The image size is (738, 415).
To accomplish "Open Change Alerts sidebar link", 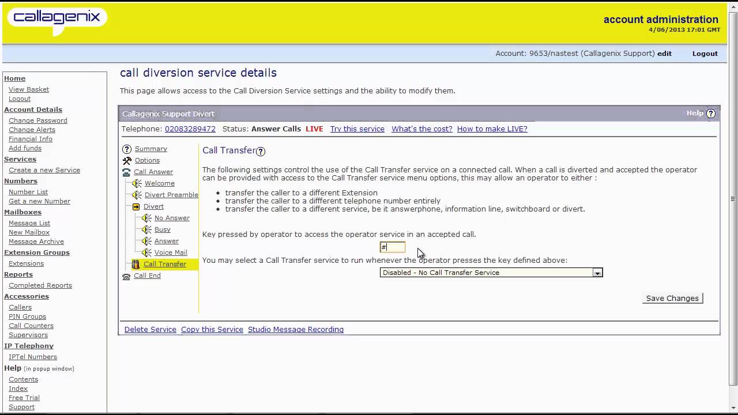I will 32,130.
